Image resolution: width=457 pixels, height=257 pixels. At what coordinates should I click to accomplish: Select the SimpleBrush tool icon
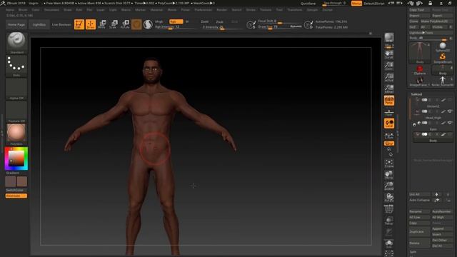tap(443, 58)
